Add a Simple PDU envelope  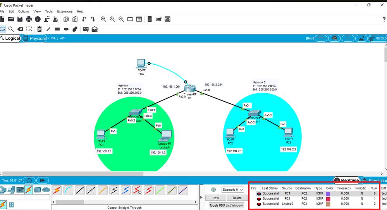(x=86, y=29)
